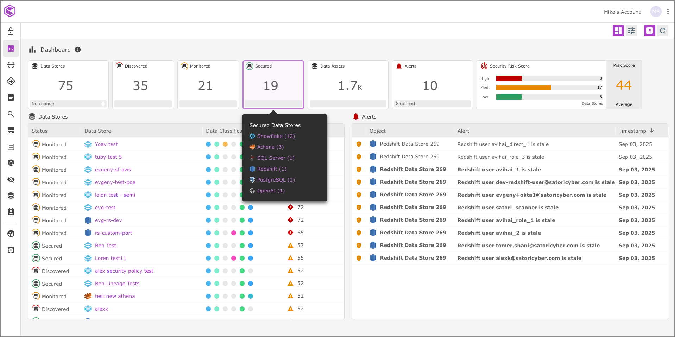The image size is (675, 337).
Task: Select Redshift (1) in Secured Data Stores popup
Action: [271, 169]
